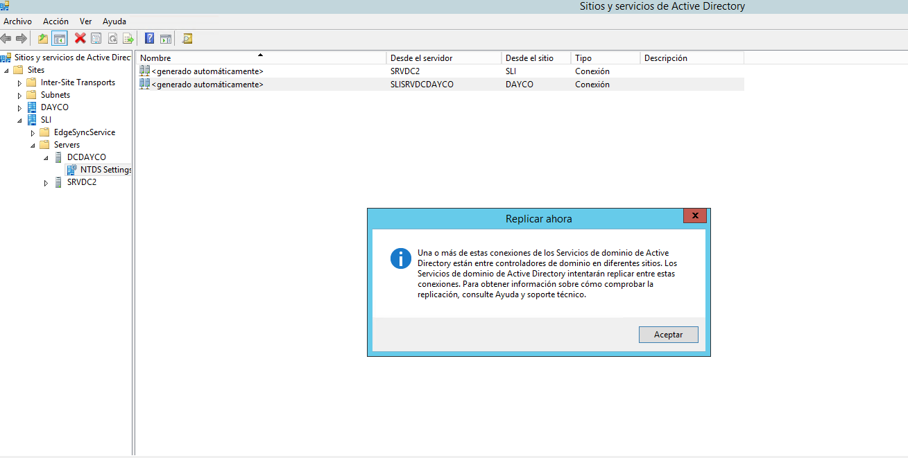
Task: Collapse the DCDAYCO server node
Action: click(x=46, y=158)
